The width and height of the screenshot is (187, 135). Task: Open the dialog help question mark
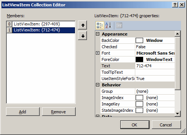[x=175, y=5]
